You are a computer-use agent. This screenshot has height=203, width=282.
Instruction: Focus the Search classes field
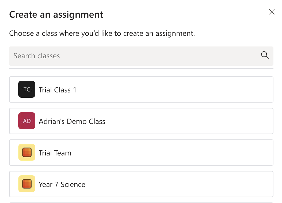pos(141,56)
